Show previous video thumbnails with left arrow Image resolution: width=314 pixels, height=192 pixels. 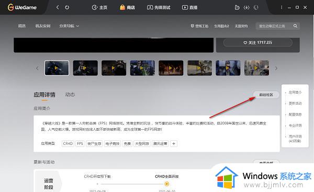pyautogui.click(x=37, y=68)
